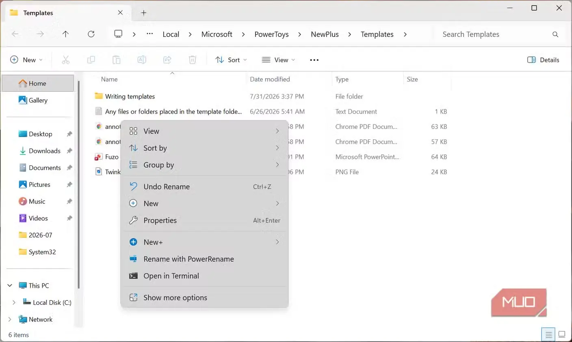Open the Sort dropdown in toolbar
572x342 pixels.
231,60
